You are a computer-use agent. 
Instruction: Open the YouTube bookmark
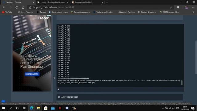click(7, 12)
